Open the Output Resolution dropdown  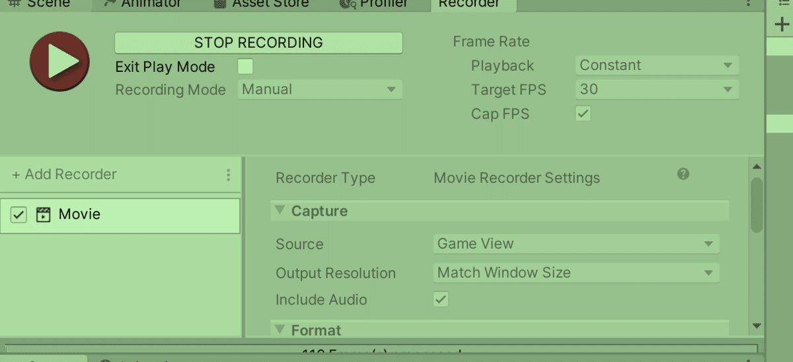click(576, 273)
